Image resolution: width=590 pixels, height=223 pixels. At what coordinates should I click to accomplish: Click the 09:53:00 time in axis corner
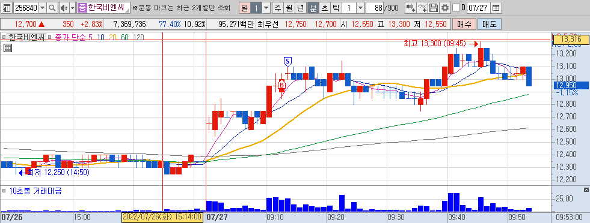pyautogui.click(x=570, y=217)
